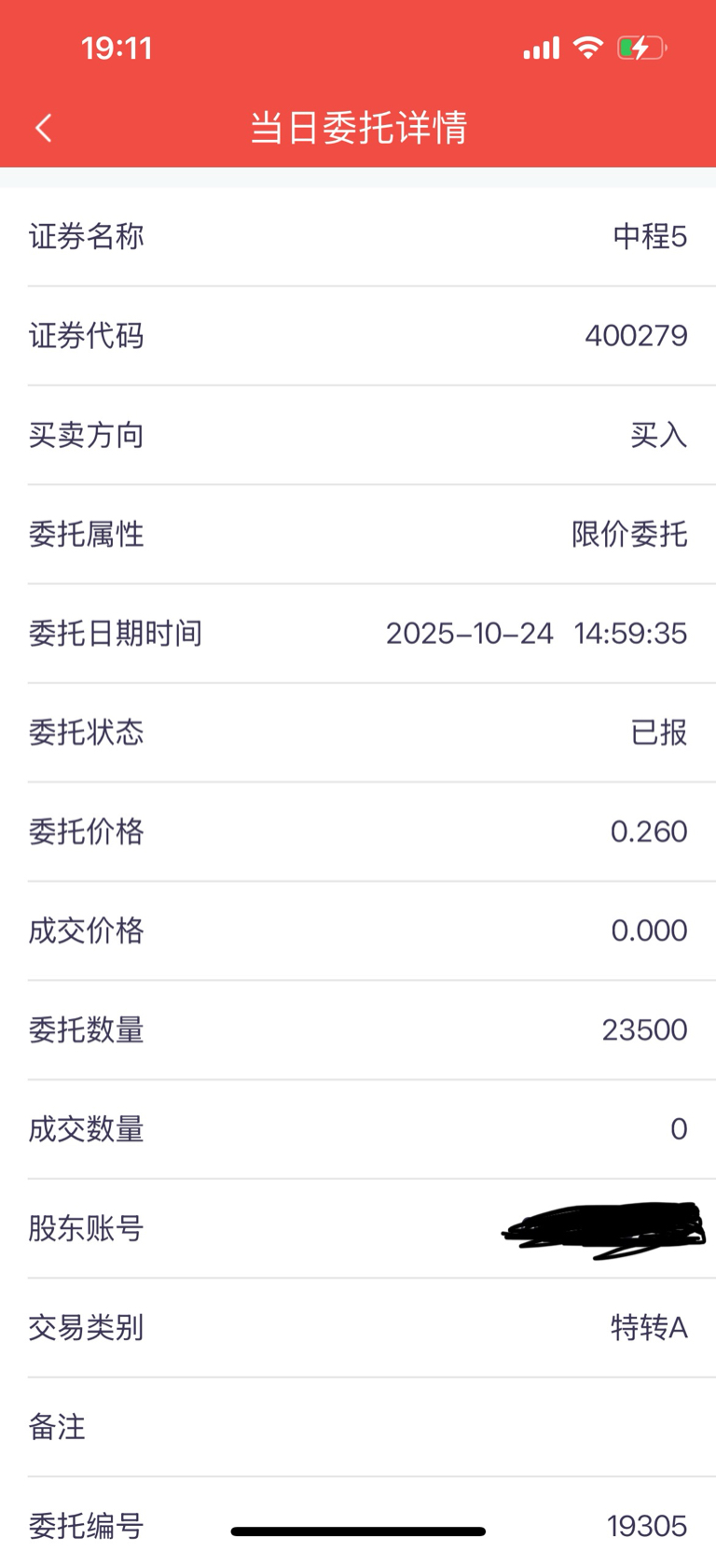Select the empty 备注 row

coord(358,1427)
